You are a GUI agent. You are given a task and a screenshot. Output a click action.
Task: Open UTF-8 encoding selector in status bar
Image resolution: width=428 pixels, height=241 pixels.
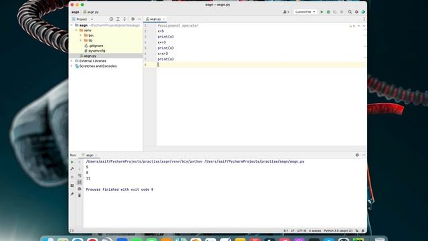tap(302, 230)
